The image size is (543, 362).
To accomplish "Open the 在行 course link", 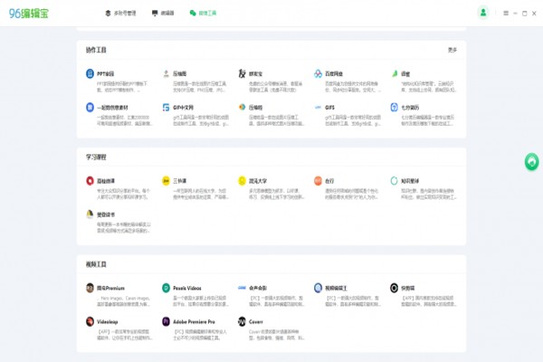I will click(329, 181).
